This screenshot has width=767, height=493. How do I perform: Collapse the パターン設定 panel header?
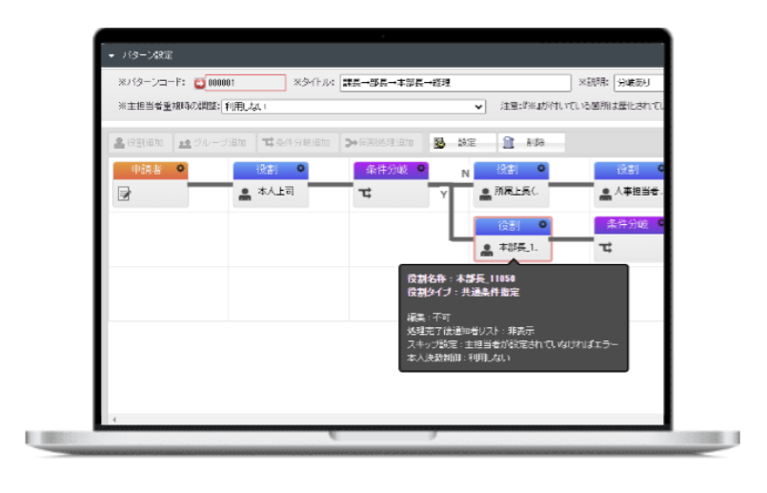[x=111, y=56]
